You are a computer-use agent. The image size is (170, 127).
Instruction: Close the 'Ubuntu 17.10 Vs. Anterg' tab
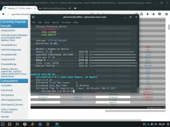click(35, 8)
